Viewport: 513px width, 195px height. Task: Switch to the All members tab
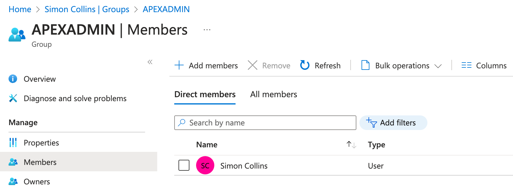click(273, 94)
